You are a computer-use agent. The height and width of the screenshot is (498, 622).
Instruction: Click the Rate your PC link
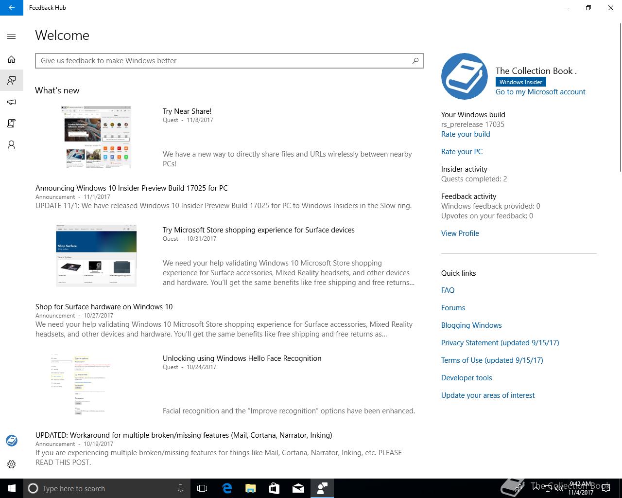pyautogui.click(x=462, y=152)
